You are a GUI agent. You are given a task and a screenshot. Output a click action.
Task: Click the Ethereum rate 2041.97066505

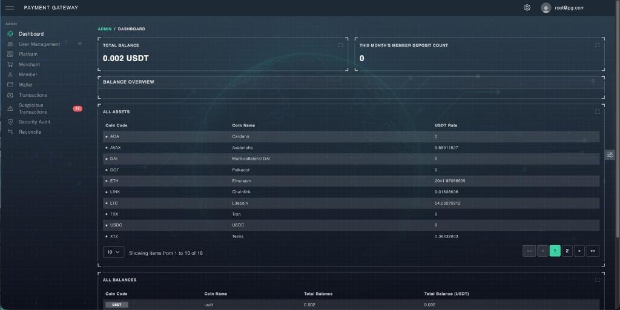tap(450, 181)
